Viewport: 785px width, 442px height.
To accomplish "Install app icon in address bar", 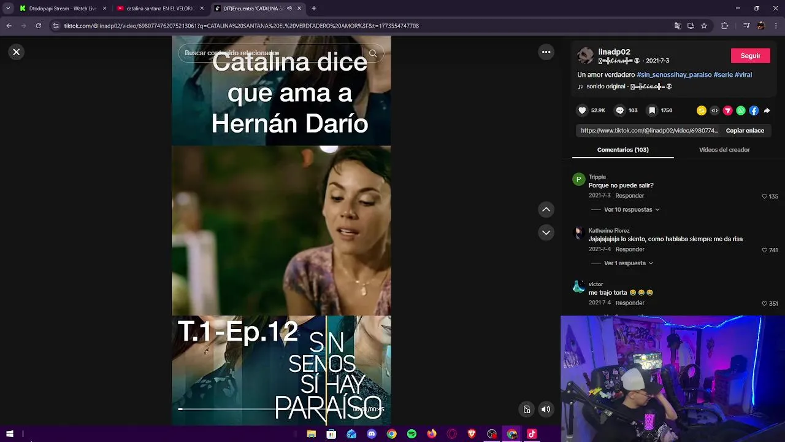I will pyautogui.click(x=691, y=26).
